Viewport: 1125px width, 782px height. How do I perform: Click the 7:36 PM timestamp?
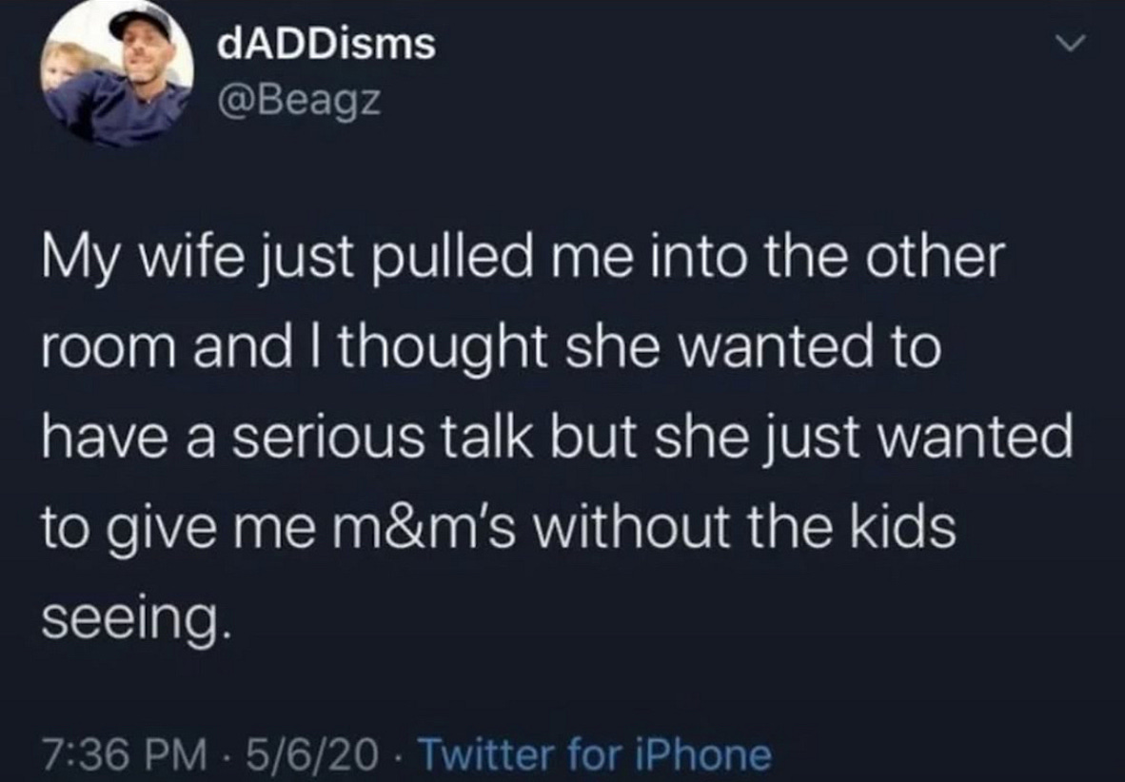(x=124, y=755)
